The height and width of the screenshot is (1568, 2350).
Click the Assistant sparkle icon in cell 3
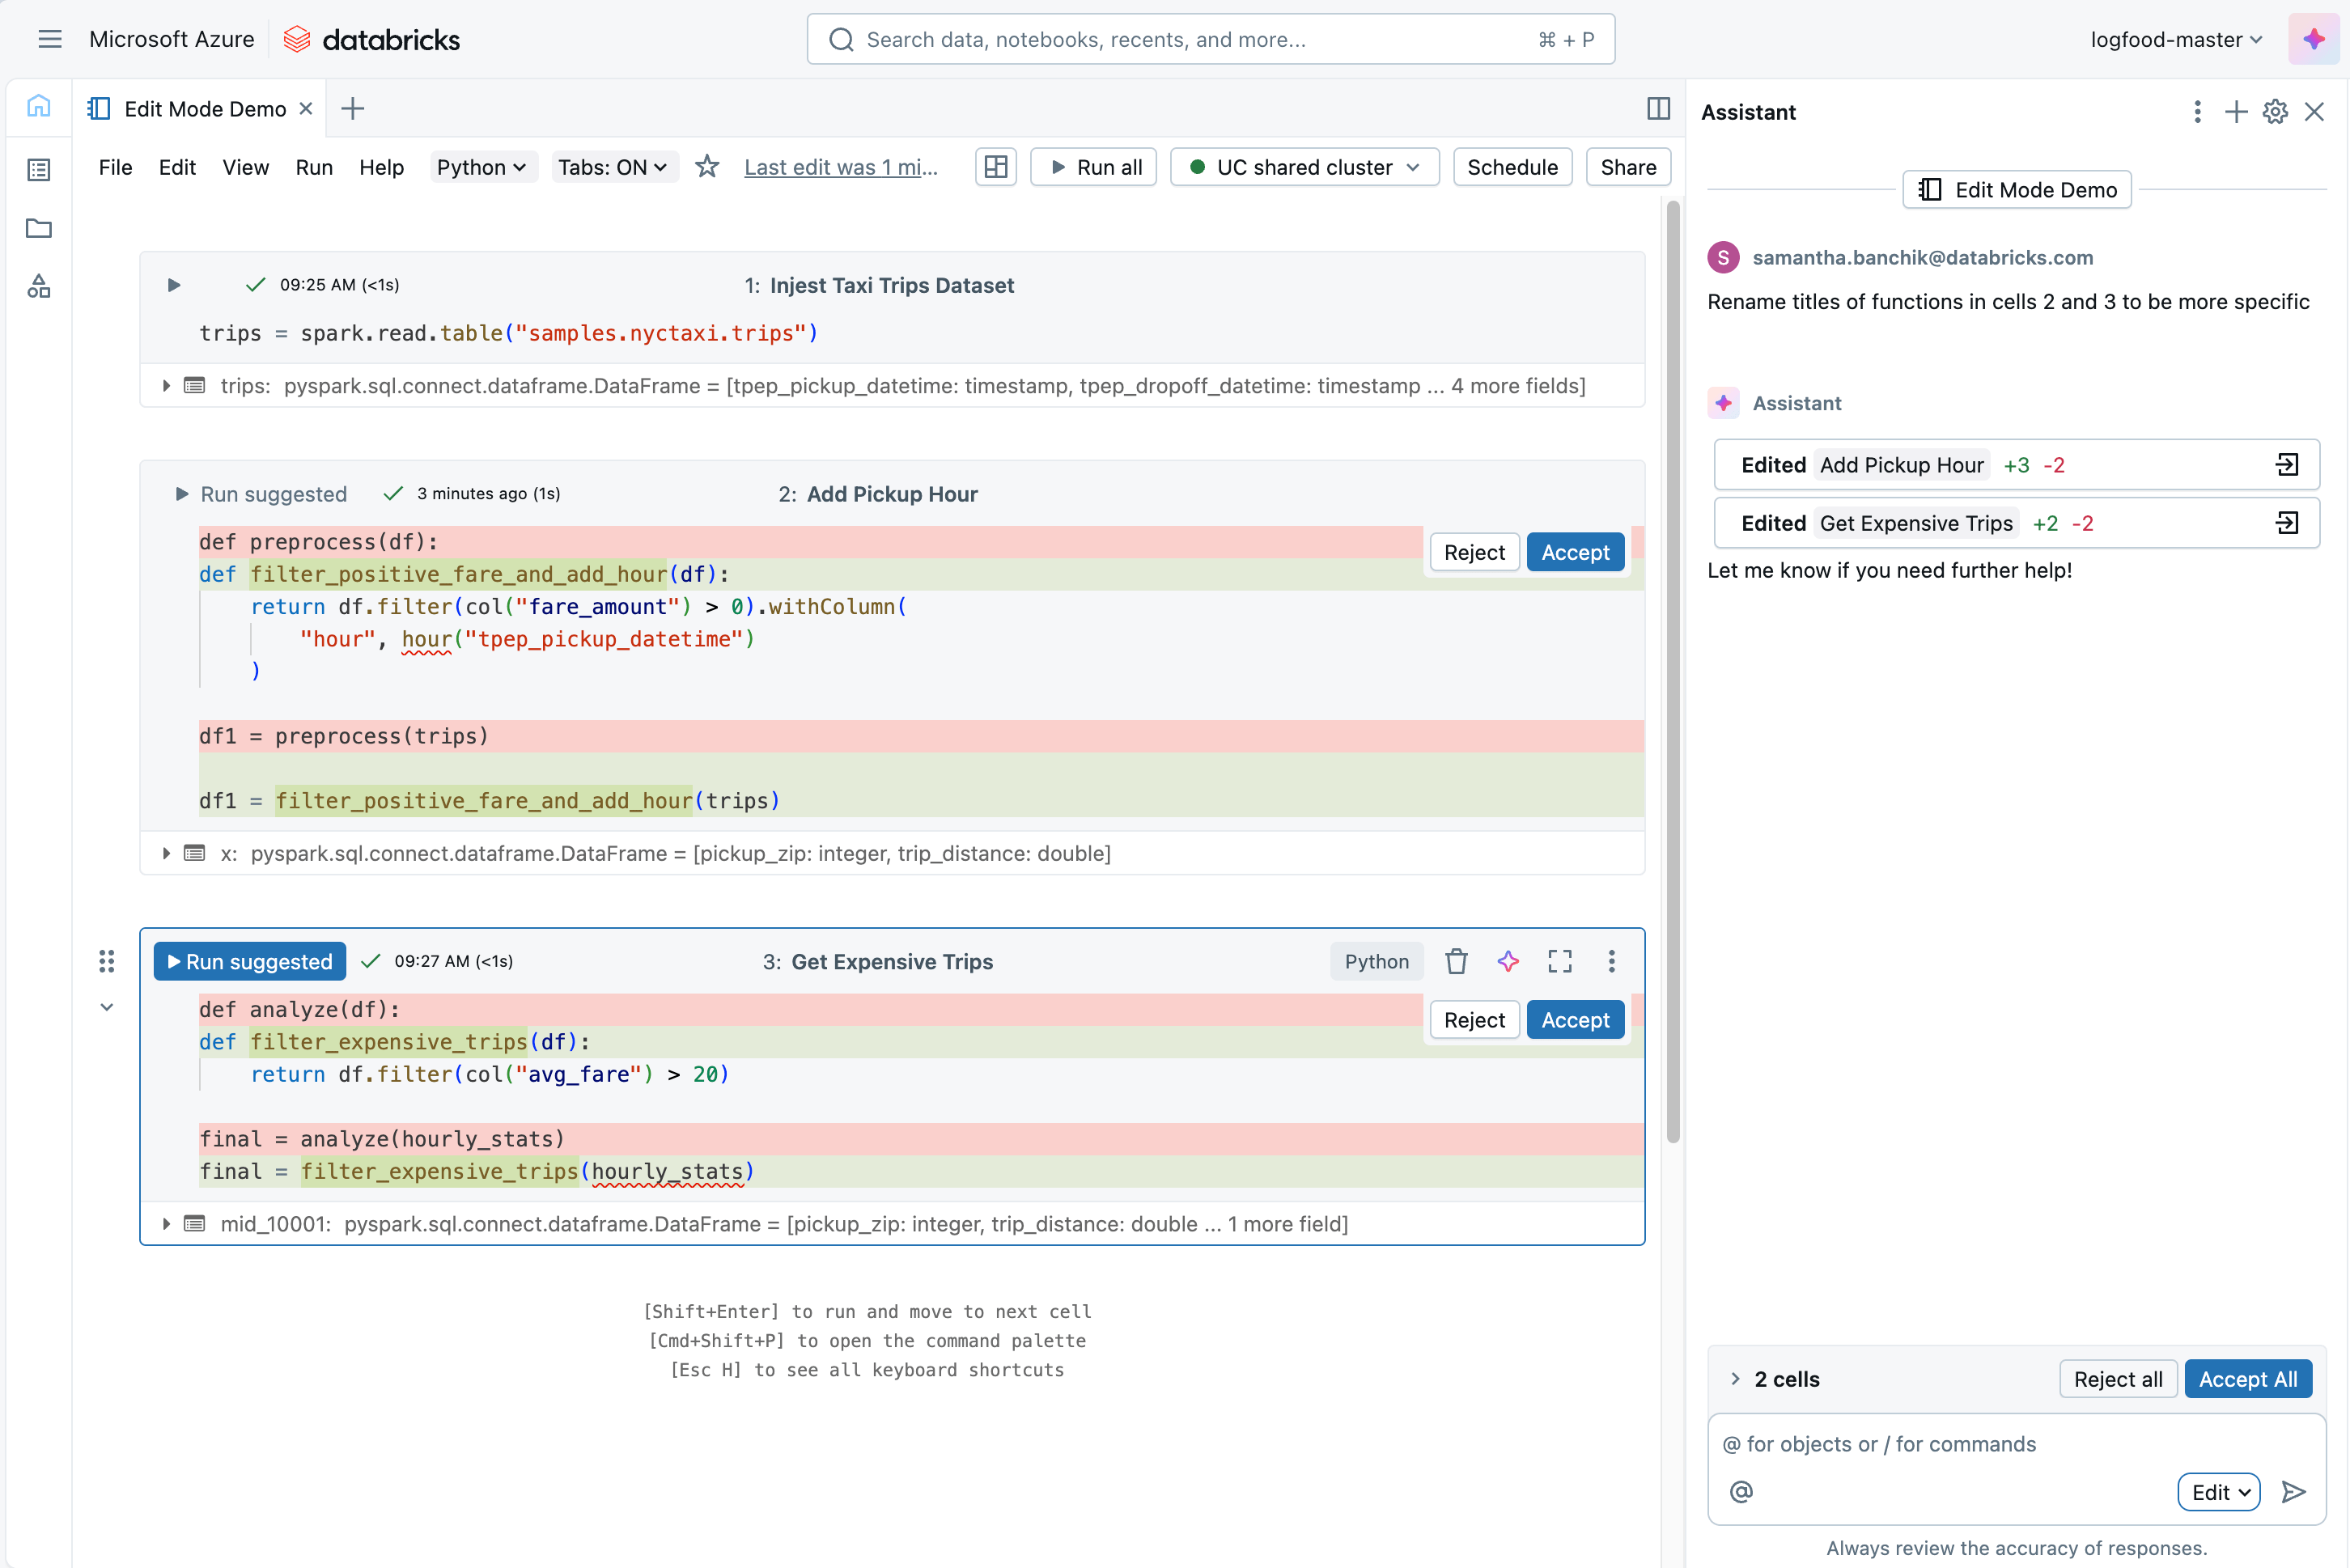tap(1508, 961)
